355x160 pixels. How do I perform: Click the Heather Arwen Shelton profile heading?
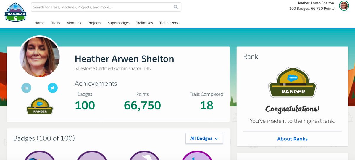(124, 59)
